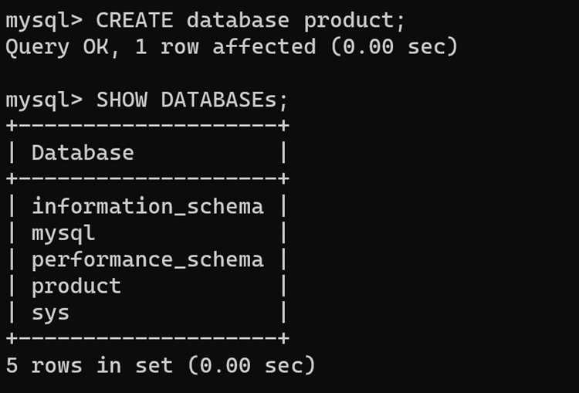Click the '(0.00 sec)' timing on last line
The image size is (579, 393).
(252, 365)
